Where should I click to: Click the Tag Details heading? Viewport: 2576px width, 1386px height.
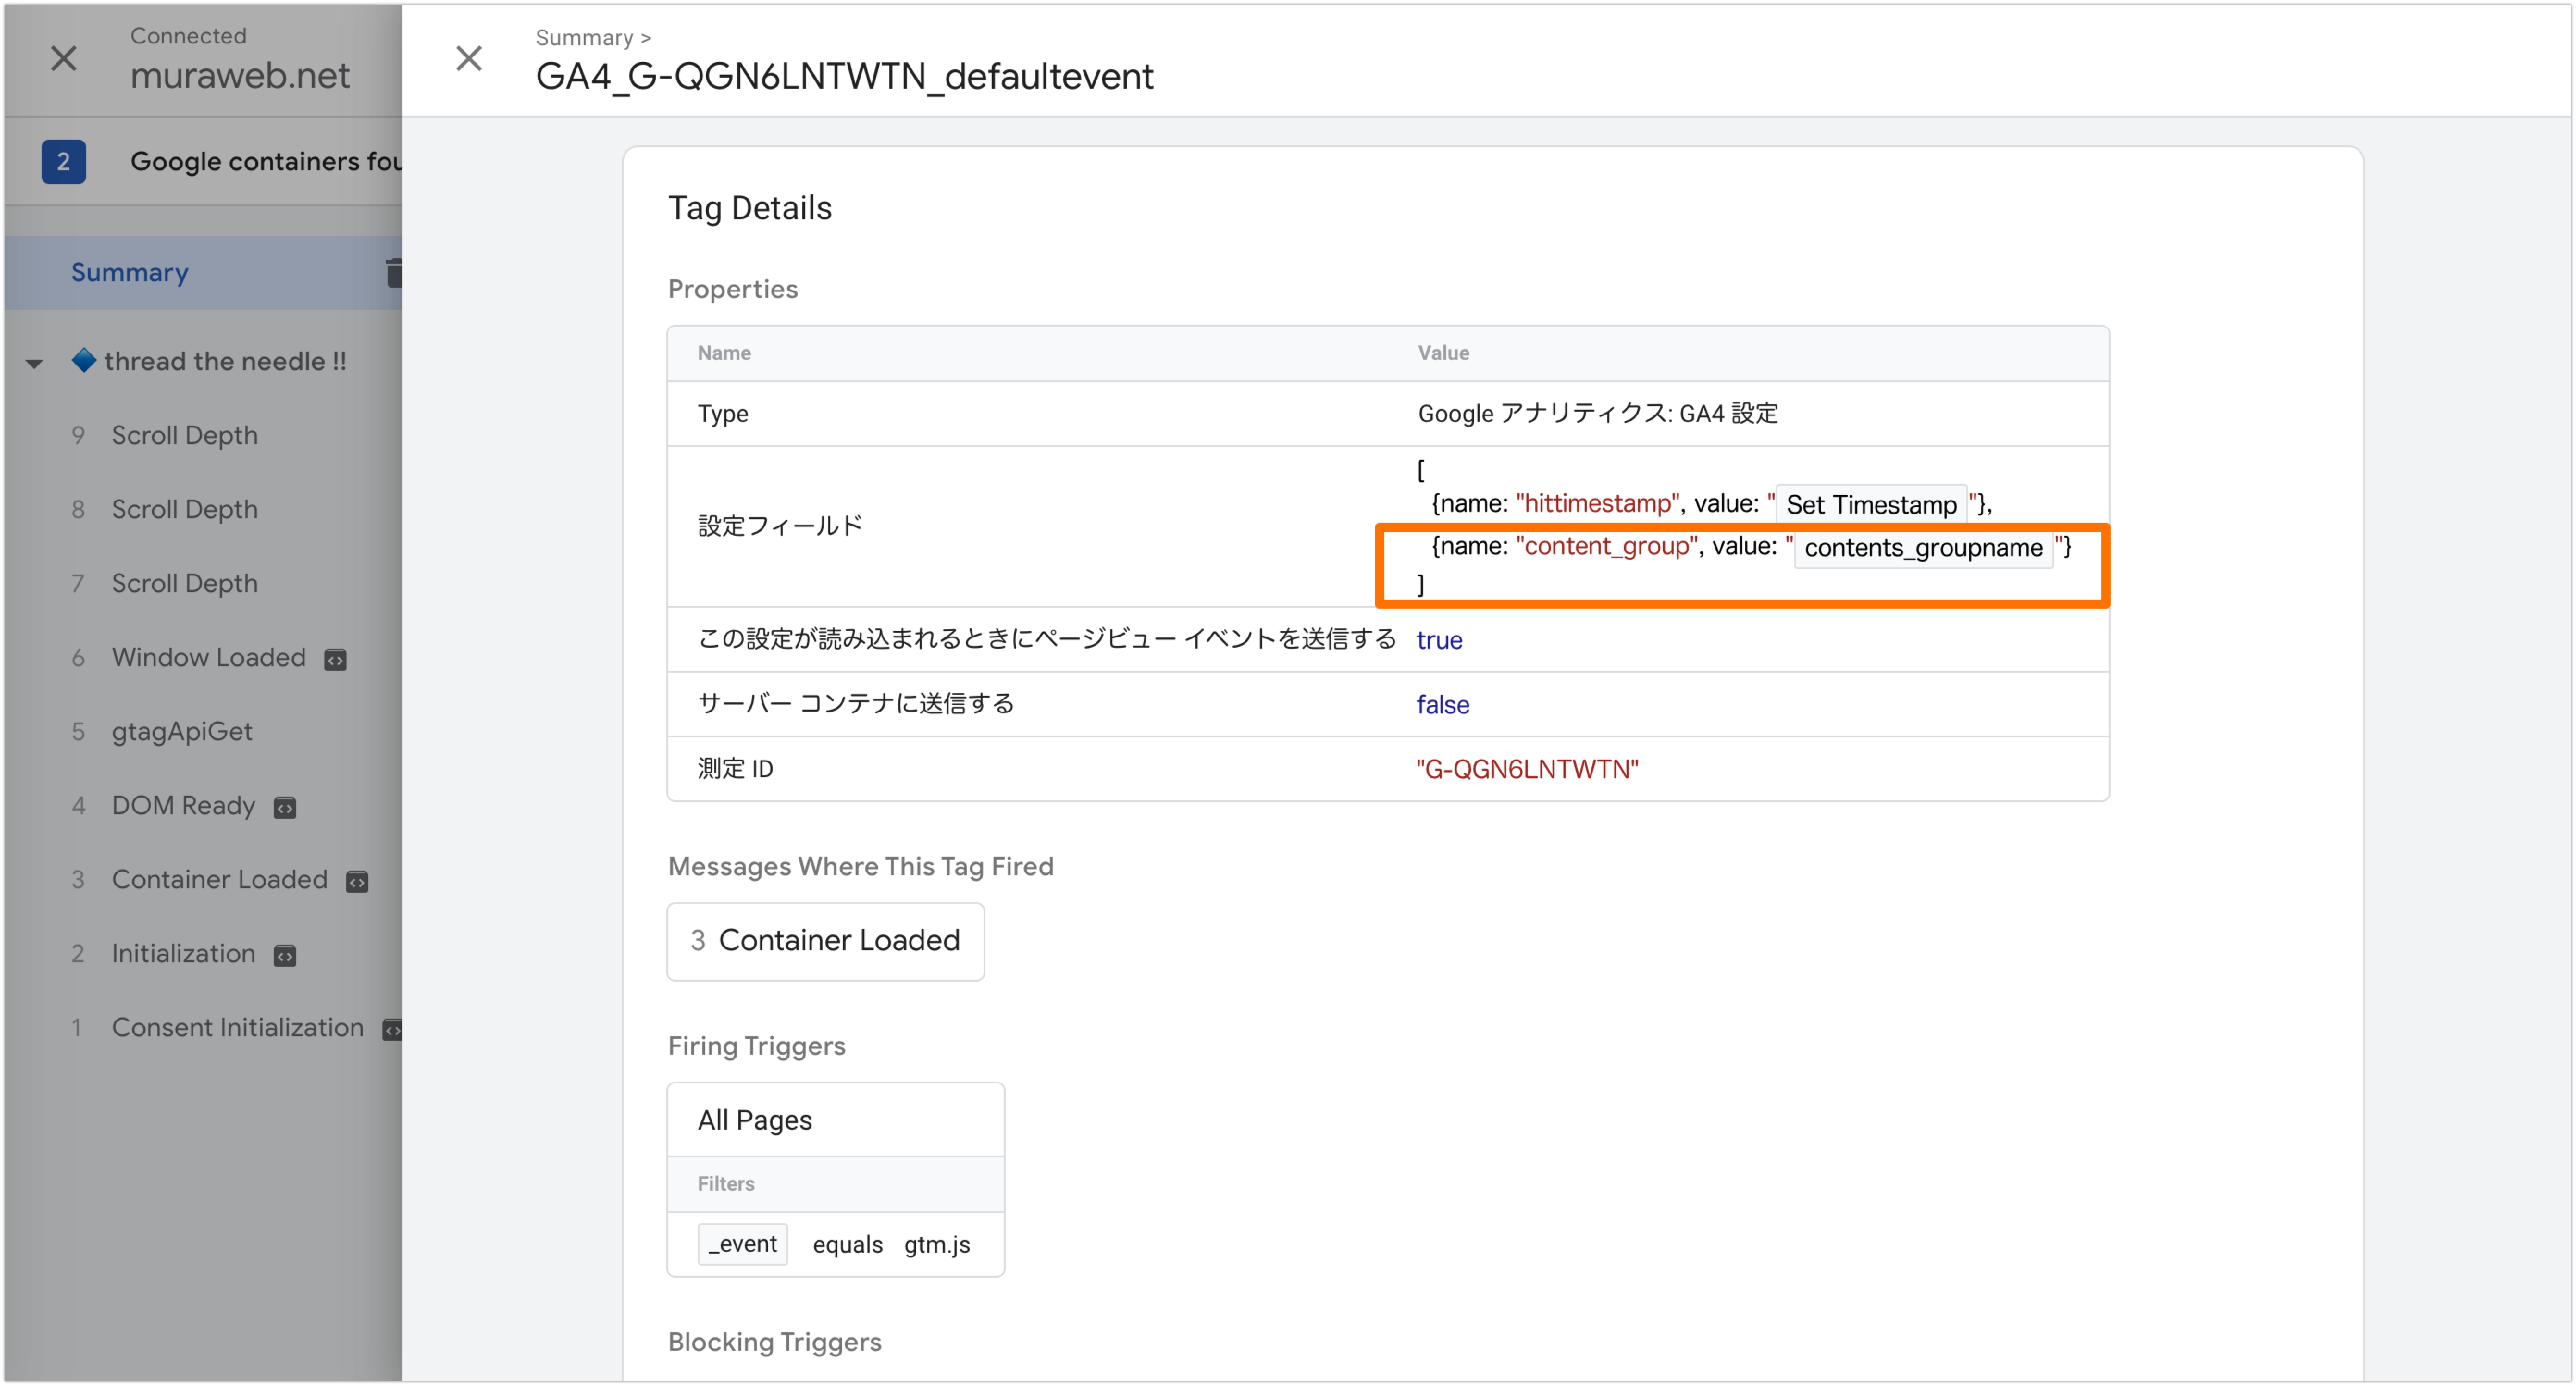[x=749, y=208]
